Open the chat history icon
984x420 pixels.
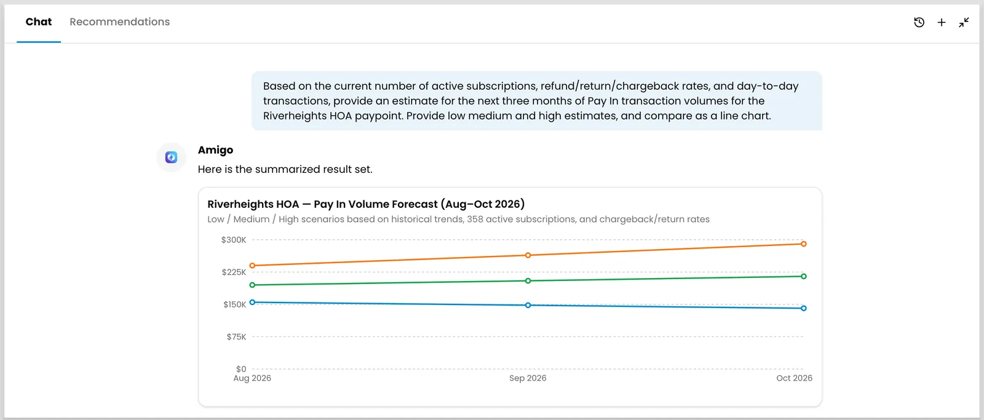point(919,22)
